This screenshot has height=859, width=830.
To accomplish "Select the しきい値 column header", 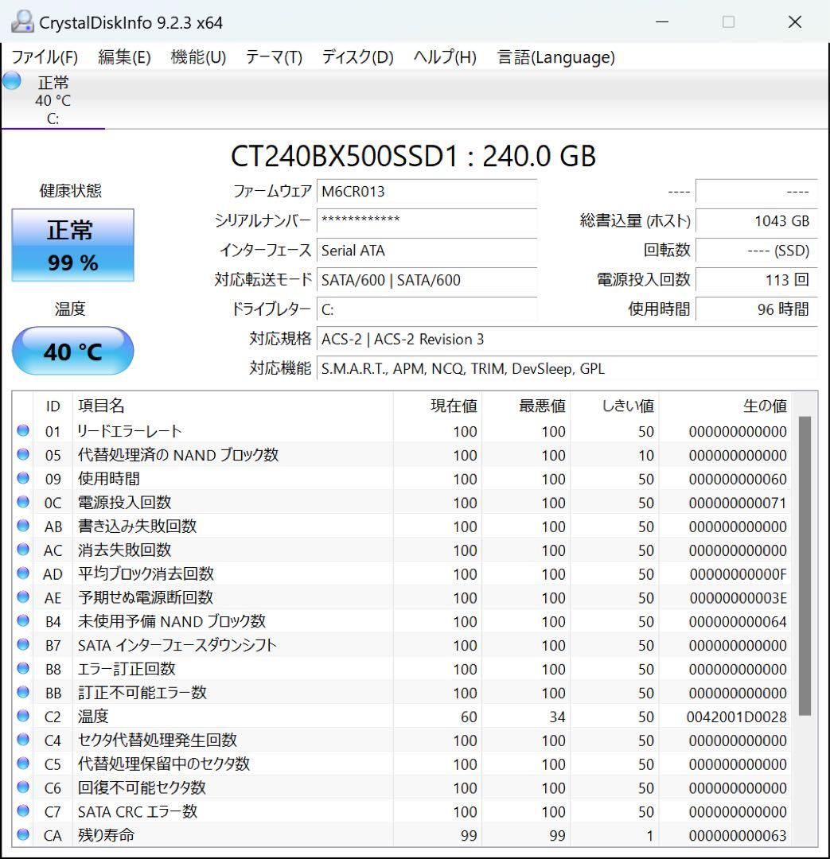I will pyautogui.click(x=628, y=406).
